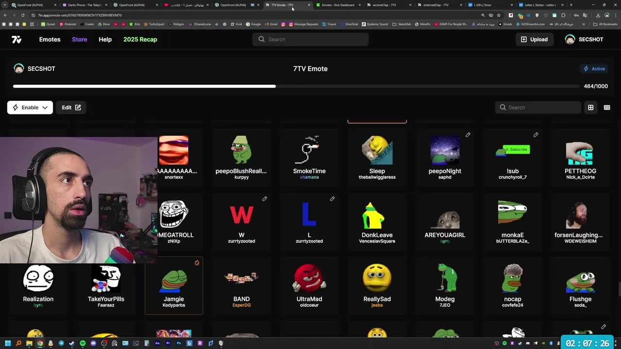Click the Active status badge
Viewport: 621px width, 349px height.
coord(594,68)
